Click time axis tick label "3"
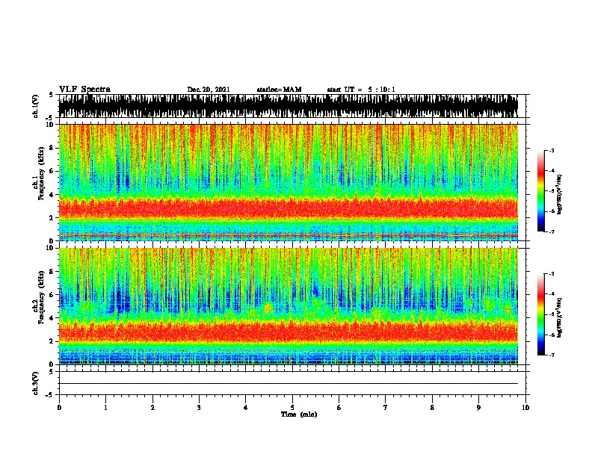Image resolution: width=592 pixels, height=457 pixels. [199, 408]
